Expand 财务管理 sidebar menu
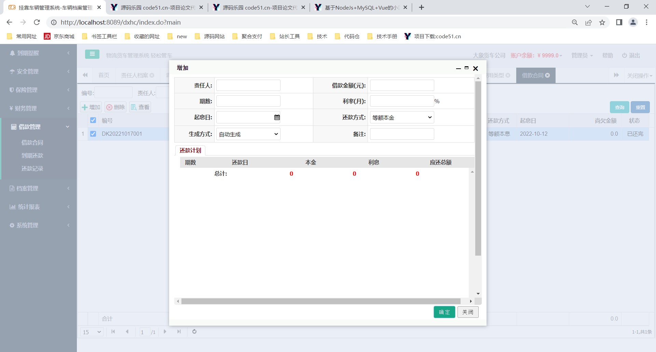The image size is (656, 352). tap(38, 108)
